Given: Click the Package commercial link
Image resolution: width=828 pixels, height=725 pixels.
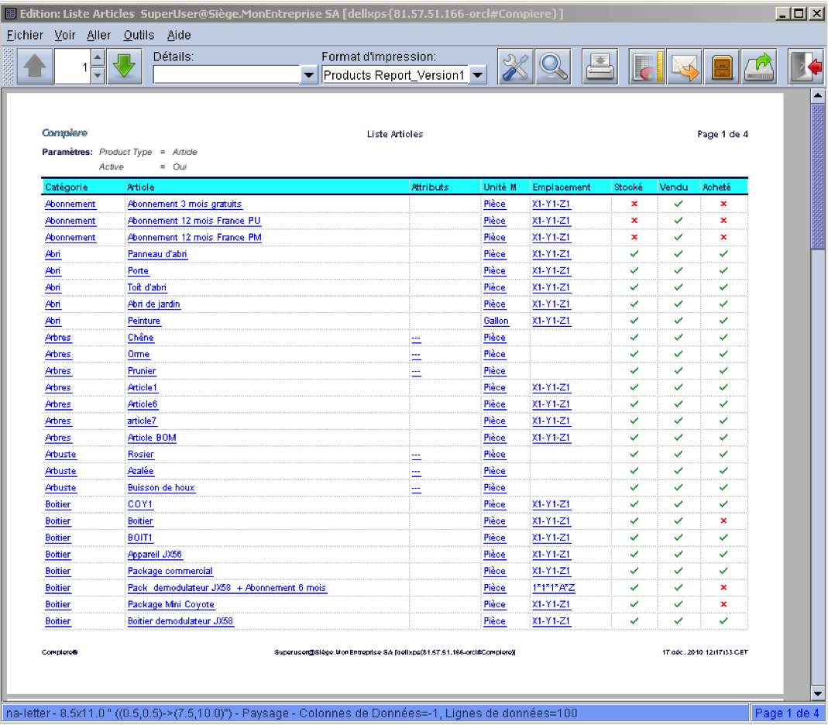Looking at the screenshot, I should coord(170,572).
